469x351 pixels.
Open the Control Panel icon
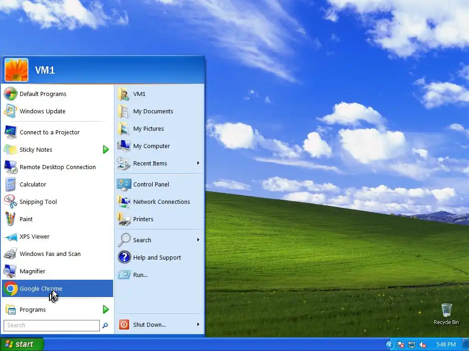tap(124, 185)
